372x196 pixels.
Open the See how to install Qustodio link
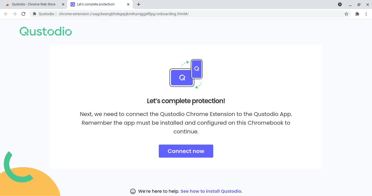211,191
